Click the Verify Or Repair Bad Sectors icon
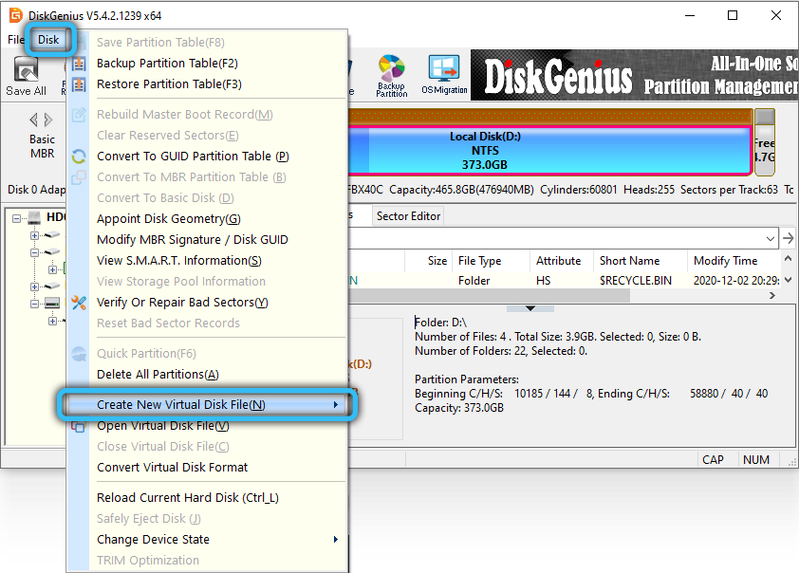This screenshot has width=799, height=573. [80, 303]
